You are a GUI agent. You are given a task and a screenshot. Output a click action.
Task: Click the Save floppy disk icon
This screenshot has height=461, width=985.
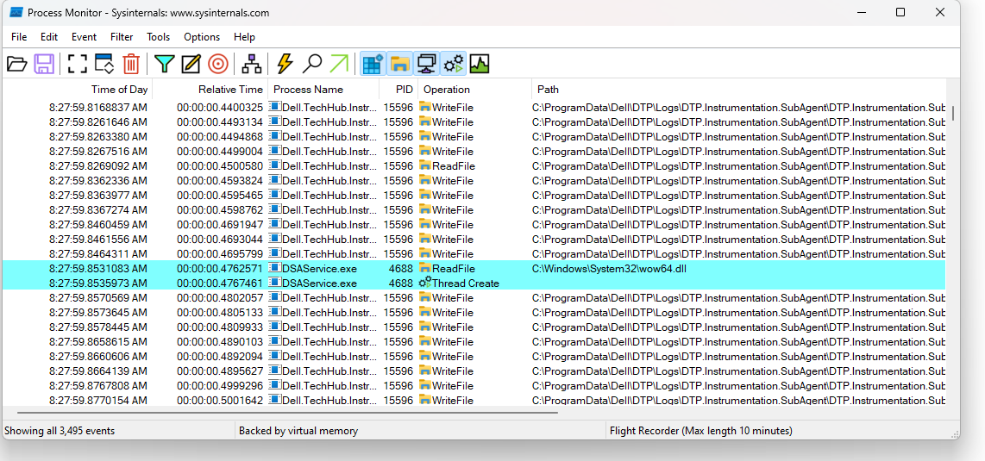point(44,64)
